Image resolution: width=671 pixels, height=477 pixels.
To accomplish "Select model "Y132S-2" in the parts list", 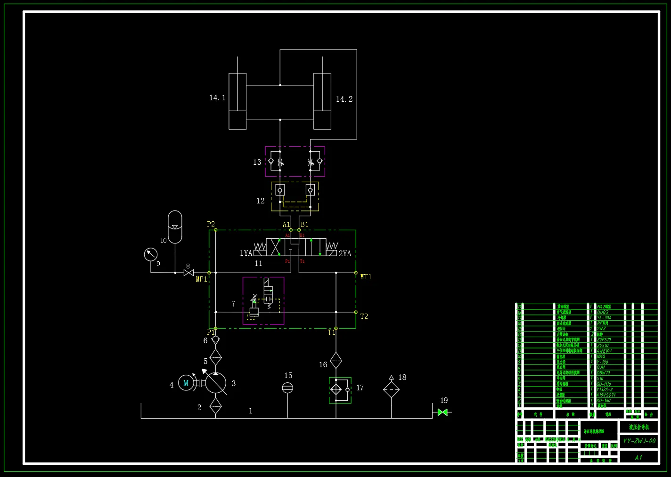I will pos(605,389).
